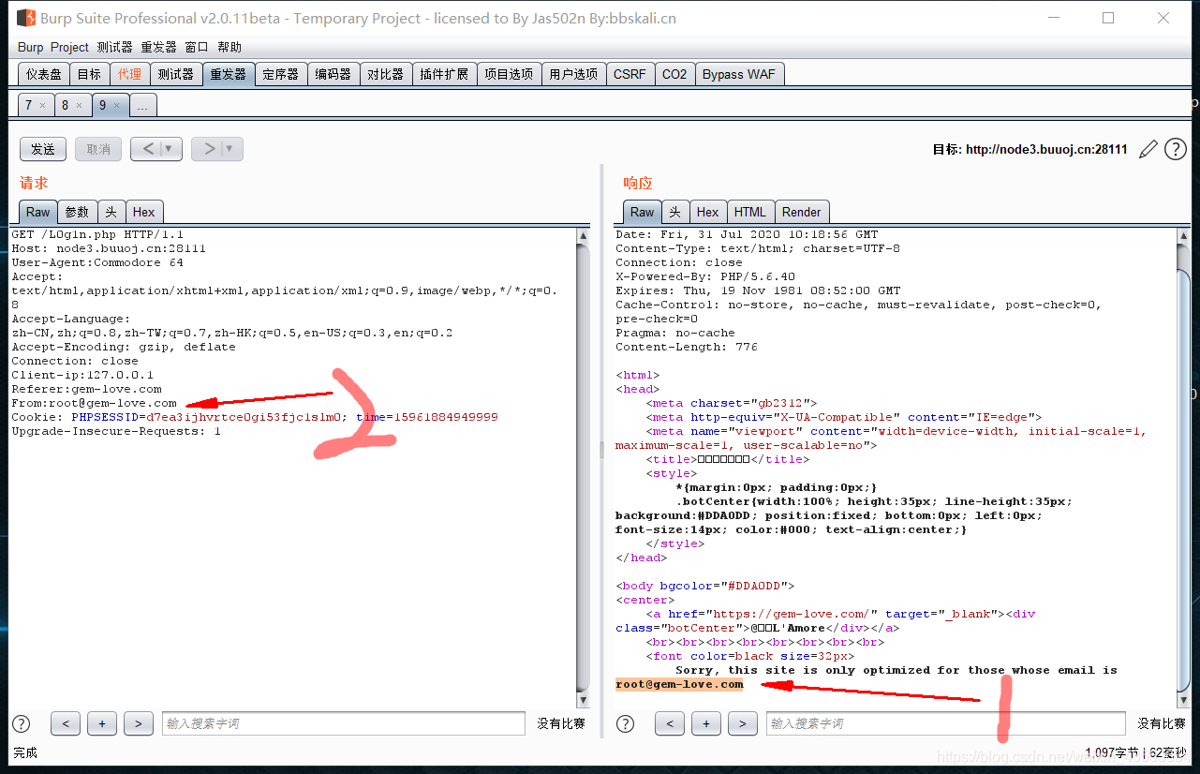Select repeater tab 8
The image size is (1200, 774).
tap(66, 105)
